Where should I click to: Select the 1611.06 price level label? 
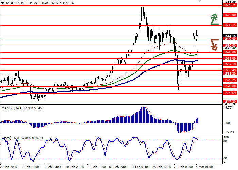tap(229, 58)
